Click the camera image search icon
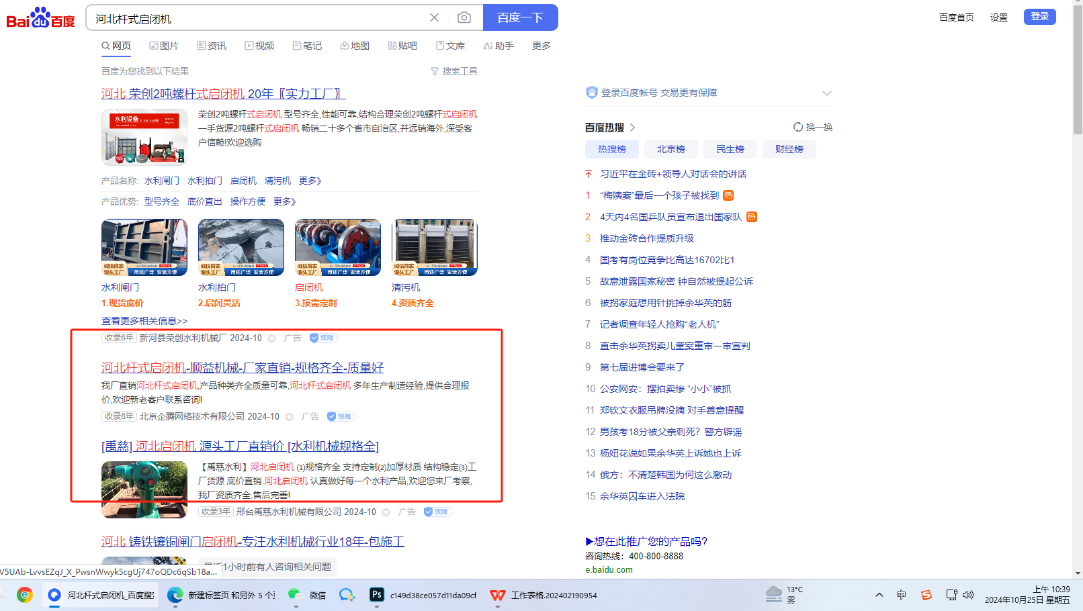 [464, 17]
